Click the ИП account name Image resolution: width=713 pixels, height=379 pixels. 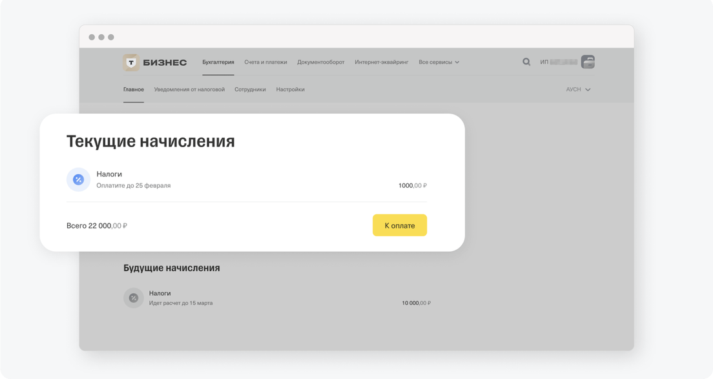(x=559, y=62)
